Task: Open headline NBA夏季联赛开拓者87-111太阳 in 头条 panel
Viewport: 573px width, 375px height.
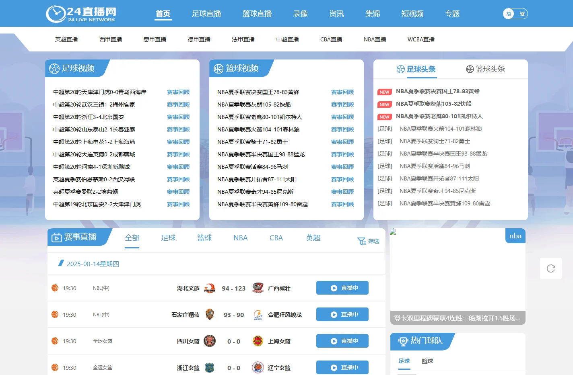Action: tap(439, 178)
